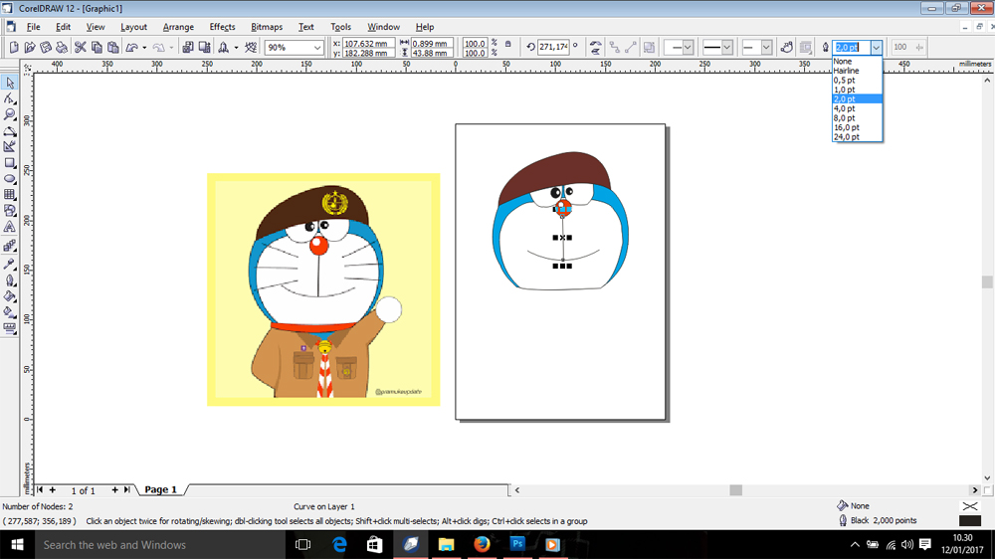This screenshot has height=559, width=995.
Task: Select the Interactive Blend tool
Action: tap(10, 246)
